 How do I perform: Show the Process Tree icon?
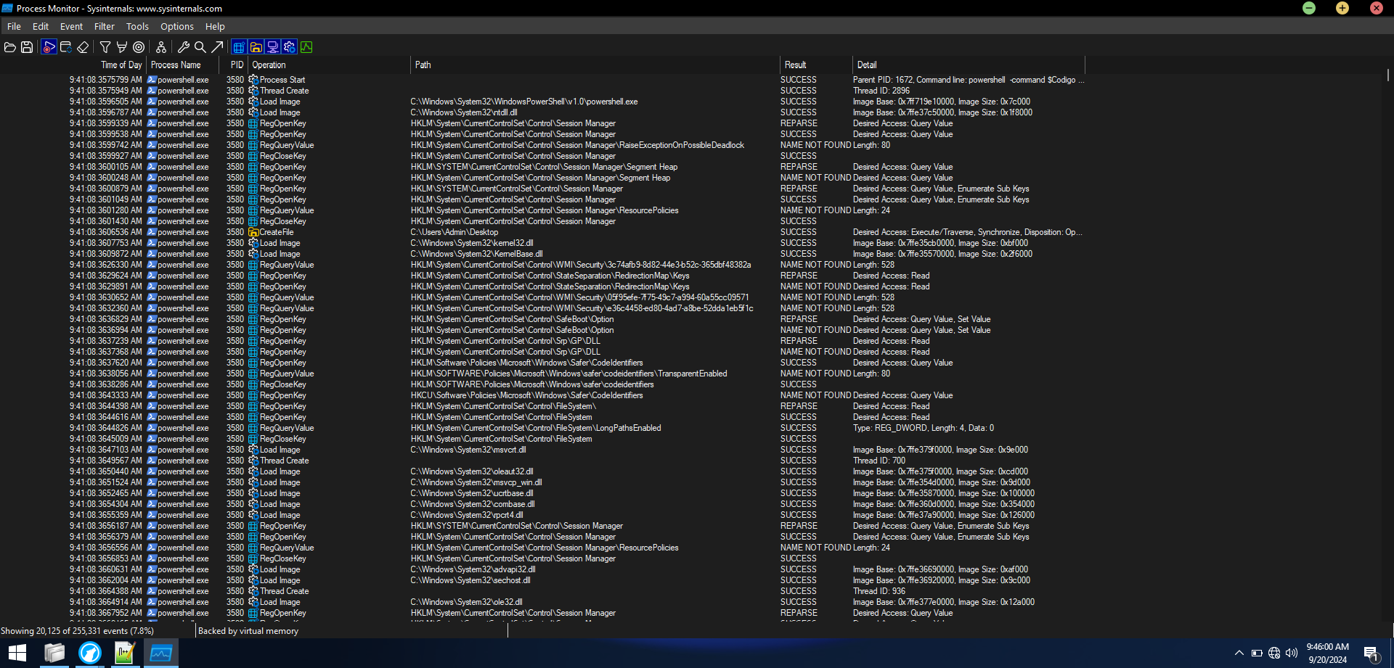(161, 47)
